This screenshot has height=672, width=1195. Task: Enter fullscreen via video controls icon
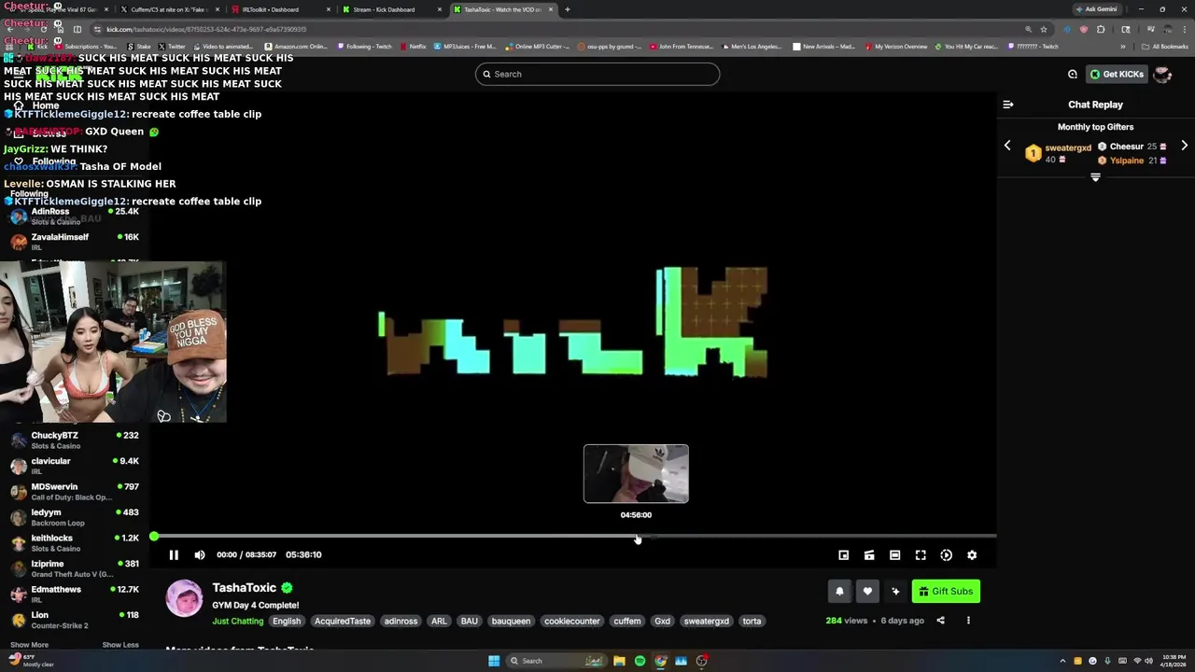[921, 555]
